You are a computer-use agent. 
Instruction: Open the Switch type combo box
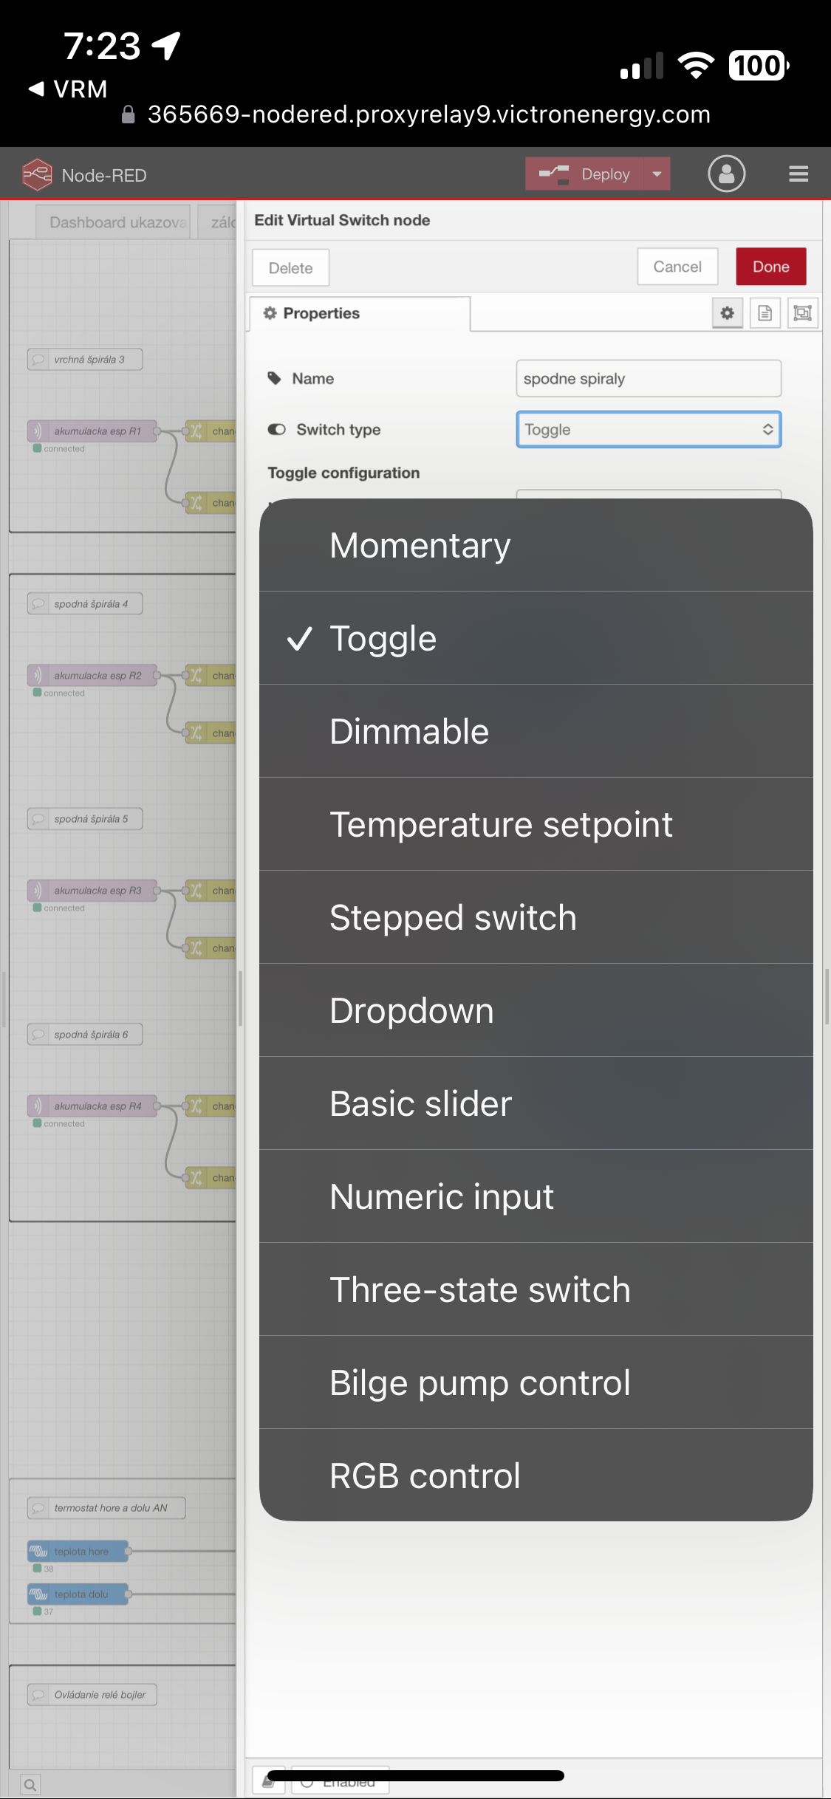click(x=648, y=430)
